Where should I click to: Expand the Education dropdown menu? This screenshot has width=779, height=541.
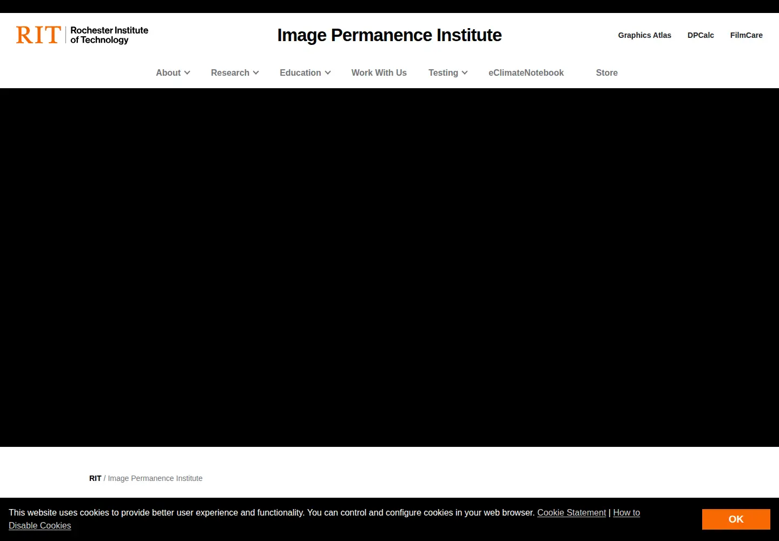pyautogui.click(x=305, y=72)
